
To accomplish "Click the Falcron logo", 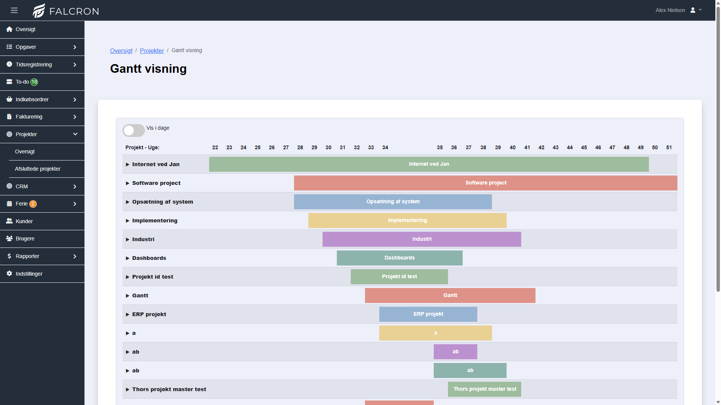I will [66, 10].
